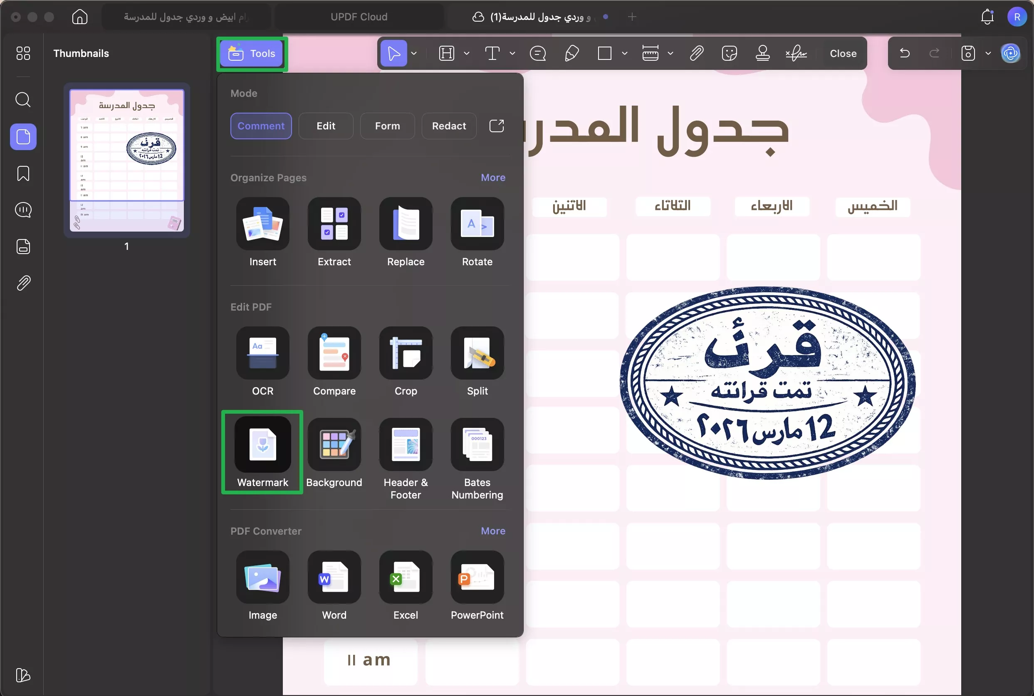Open the Sticker tool
The image size is (1034, 696).
tap(730, 53)
